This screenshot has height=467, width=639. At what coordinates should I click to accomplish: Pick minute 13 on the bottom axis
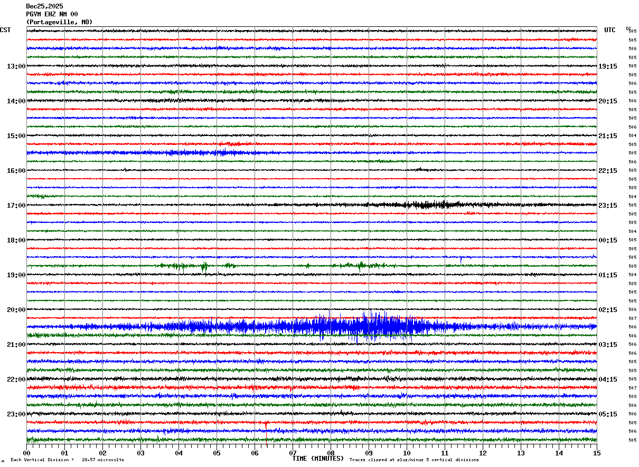[x=521, y=453]
